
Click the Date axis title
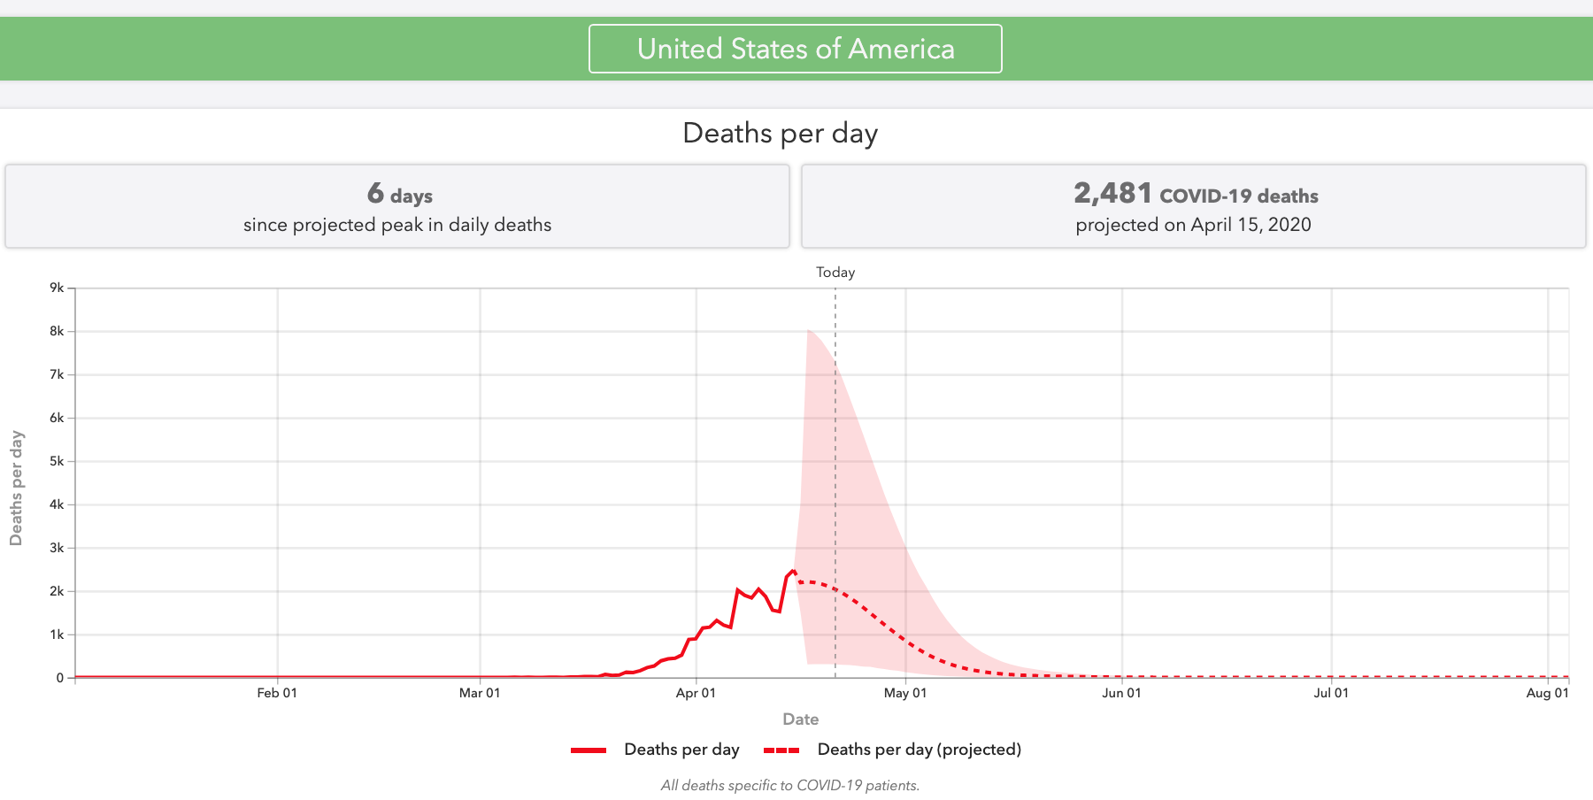pyautogui.click(x=800, y=719)
